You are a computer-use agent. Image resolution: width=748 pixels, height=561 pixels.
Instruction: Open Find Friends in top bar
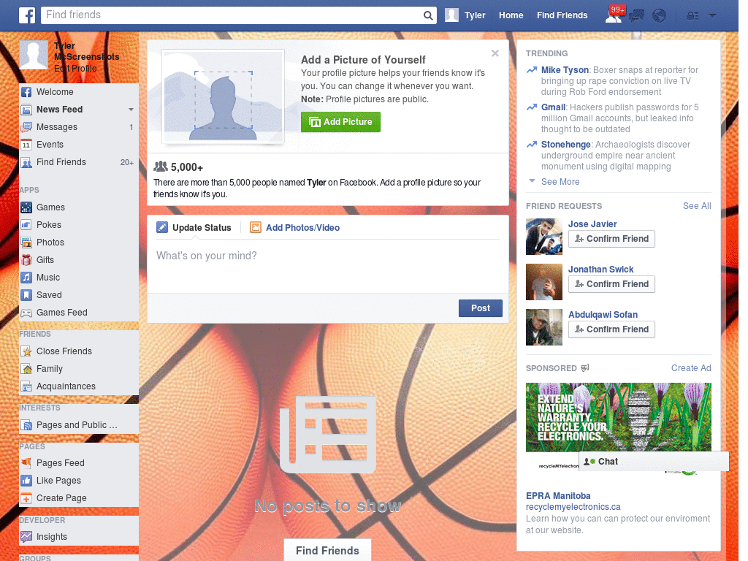pos(562,15)
